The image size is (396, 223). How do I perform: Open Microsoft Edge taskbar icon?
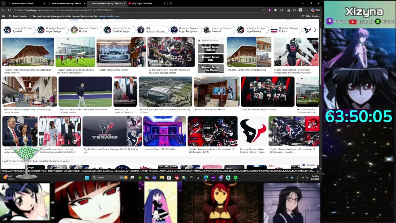[x=206, y=177]
